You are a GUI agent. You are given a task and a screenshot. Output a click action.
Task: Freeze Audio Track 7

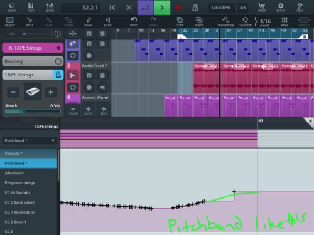(73, 87)
